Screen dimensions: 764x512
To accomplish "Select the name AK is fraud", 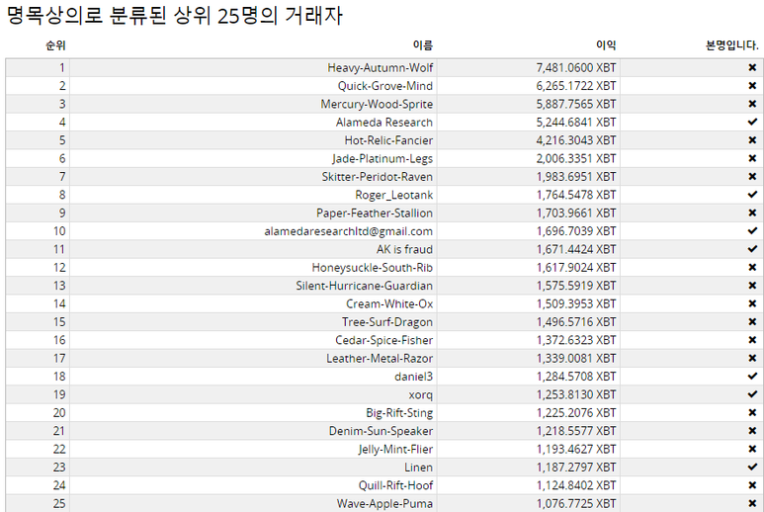I will 404,249.
